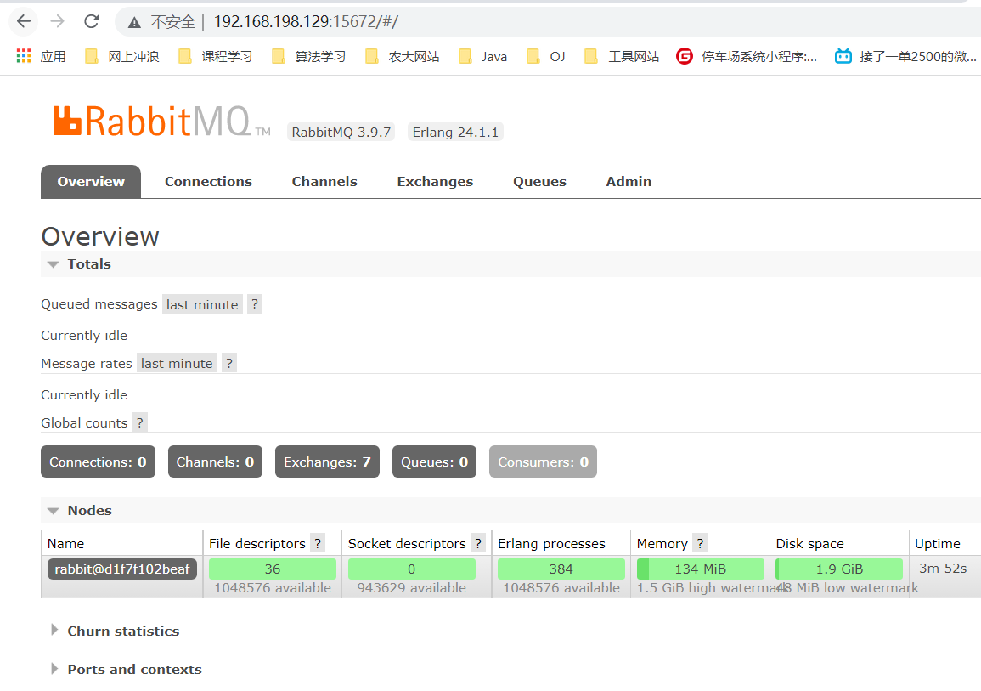Screen dimensions: 981x691
Task: Open the 农大网站 bookmark folder
Action: click(403, 57)
